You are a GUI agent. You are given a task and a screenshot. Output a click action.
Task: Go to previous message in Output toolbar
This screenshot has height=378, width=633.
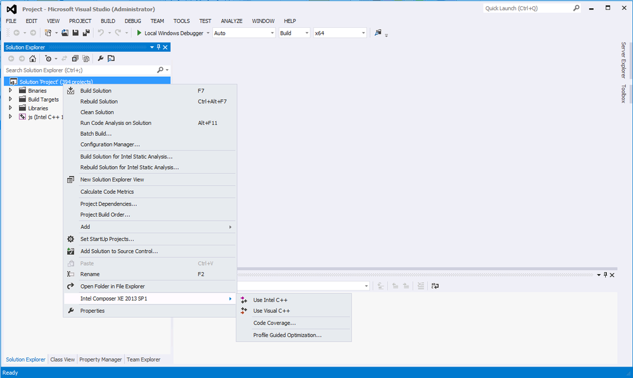(x=395, y=286)
